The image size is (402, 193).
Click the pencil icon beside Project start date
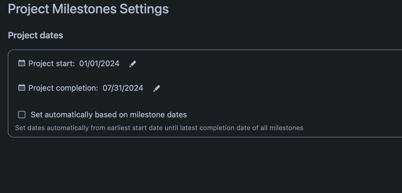133,64
